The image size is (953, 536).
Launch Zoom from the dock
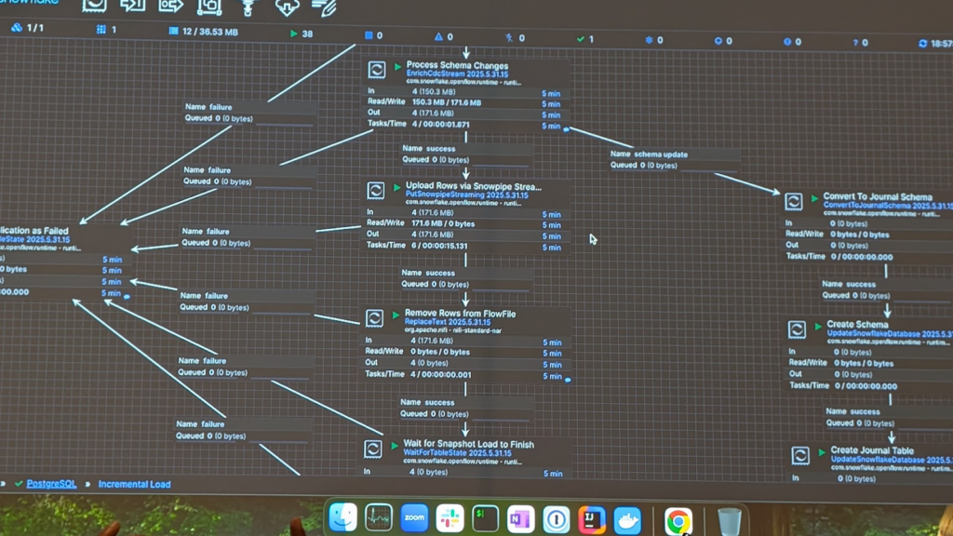point(414,518)
